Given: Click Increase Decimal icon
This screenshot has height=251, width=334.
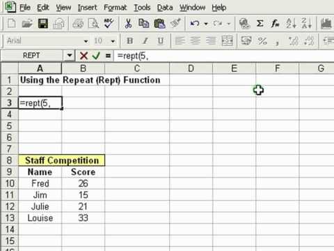Looking at the screenshot, I should [294, 41].
